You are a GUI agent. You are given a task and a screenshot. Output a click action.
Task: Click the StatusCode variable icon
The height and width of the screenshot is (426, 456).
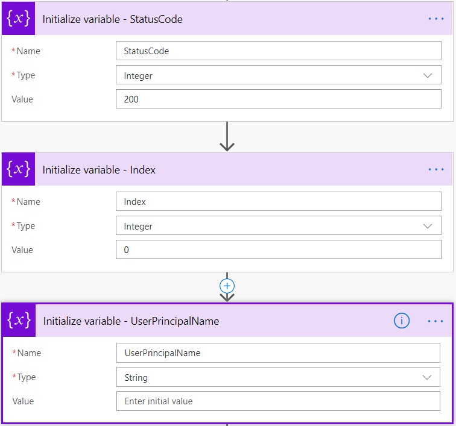click(18, 19)
